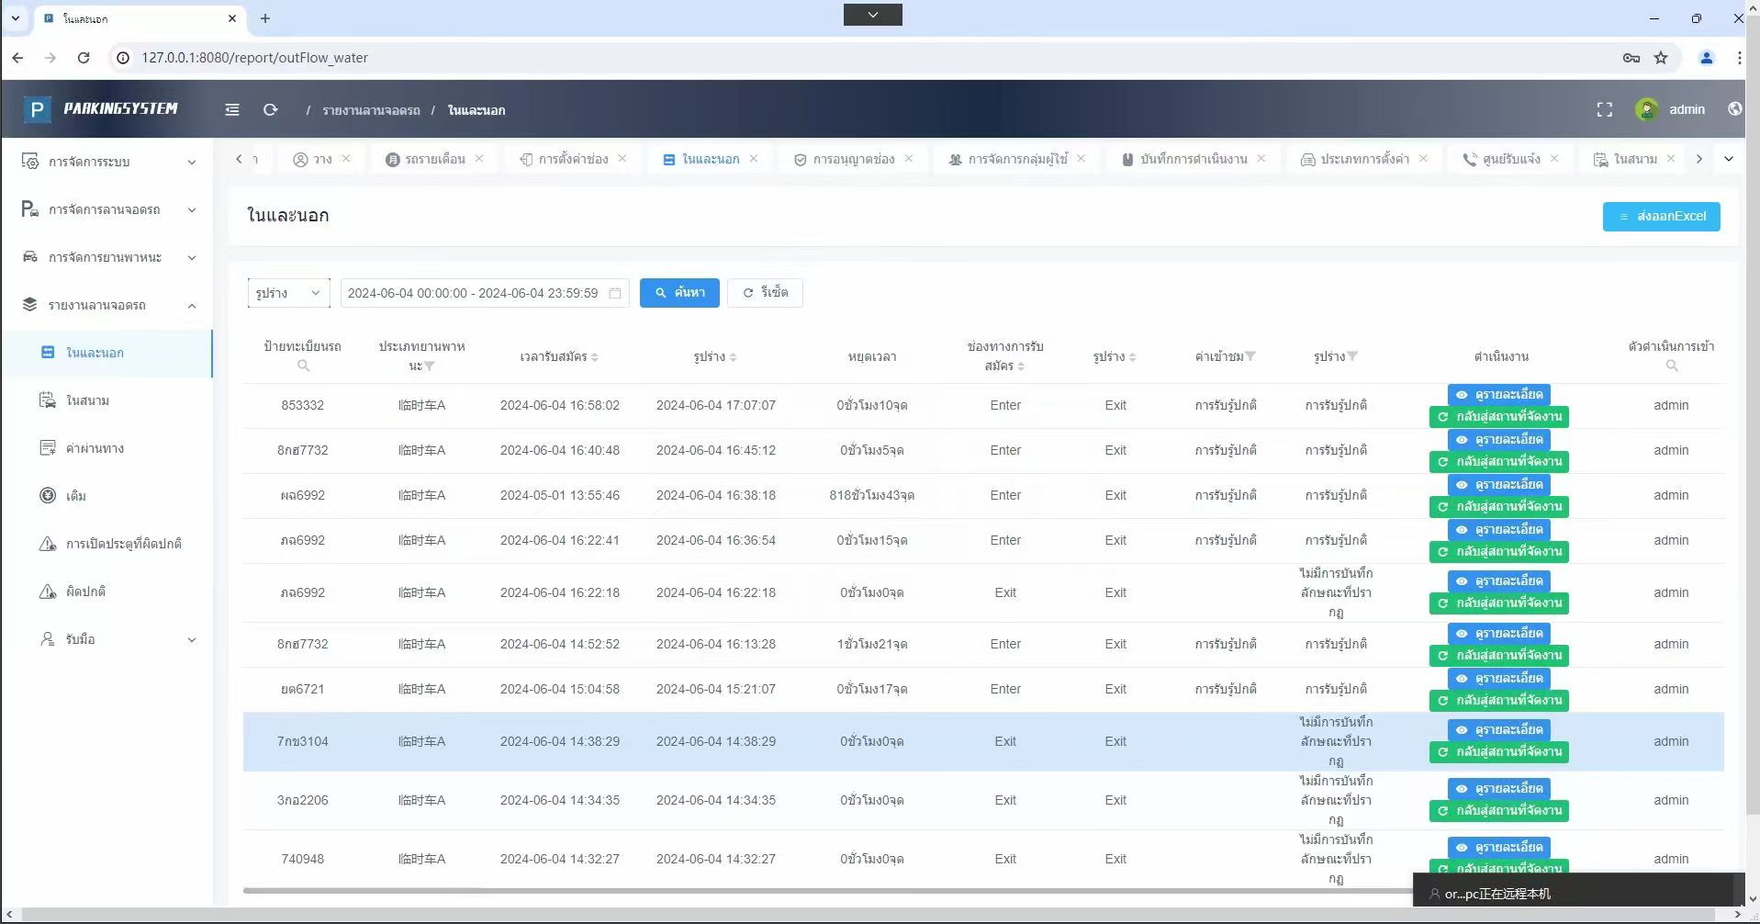Viewport: 1760px width, 924px height.
Task: Click the blue ค้นหา search button
Action: (x=679, y=293)
